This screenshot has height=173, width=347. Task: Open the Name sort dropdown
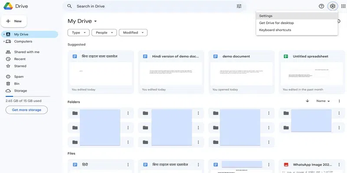(323, 101)
